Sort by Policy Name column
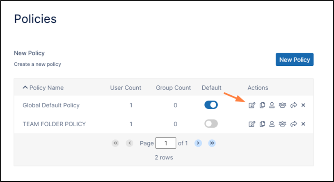The image size is (334, 182). click(43, 88)
